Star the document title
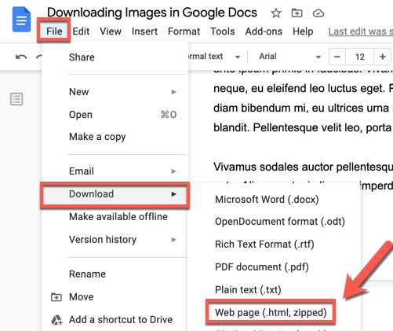This screenshot has width=393, height=331. pos(276,13)
